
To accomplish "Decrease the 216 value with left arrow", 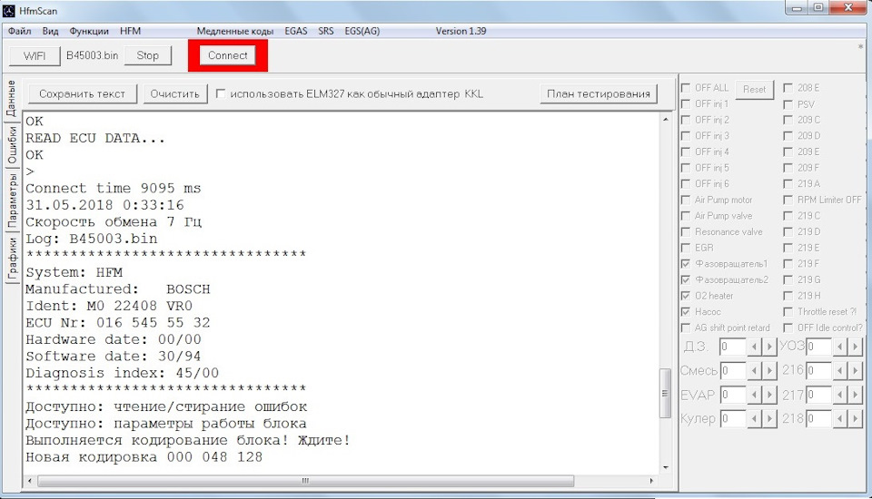I will point(839,371).
